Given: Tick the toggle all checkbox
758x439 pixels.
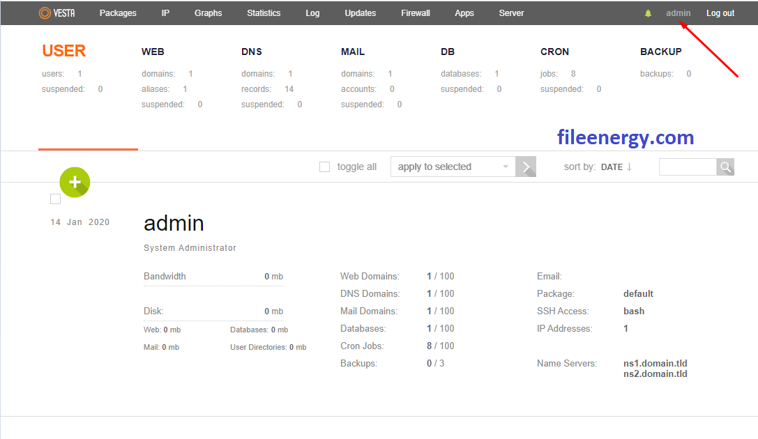Looking at the screenshot, I should tap(325, 167).
